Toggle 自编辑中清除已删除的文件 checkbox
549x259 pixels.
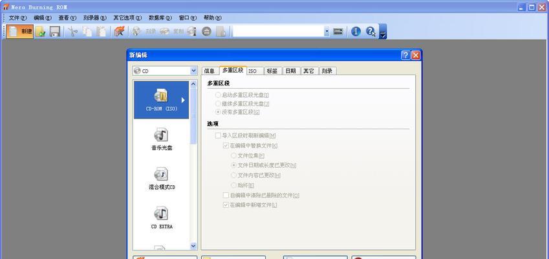261,195
